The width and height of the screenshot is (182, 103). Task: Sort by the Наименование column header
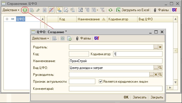click(x=92, y=19)
